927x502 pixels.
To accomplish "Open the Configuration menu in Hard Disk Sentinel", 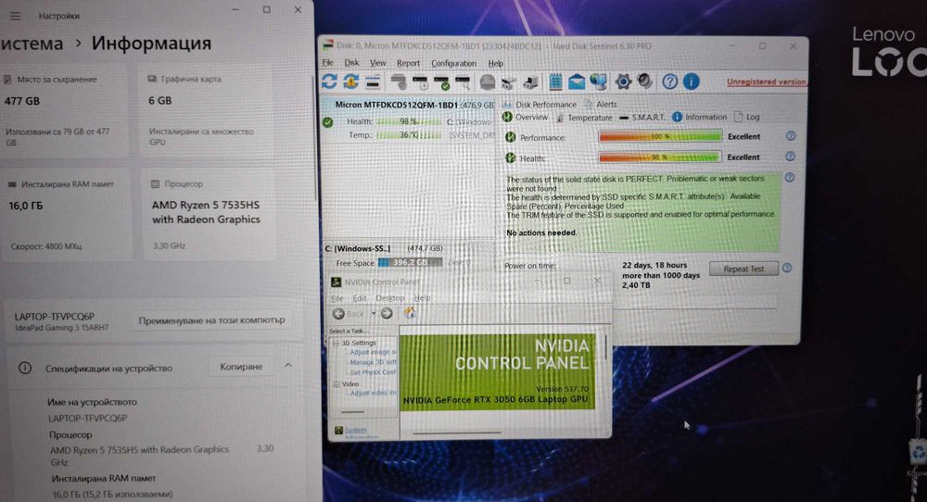I will point(453,63).
